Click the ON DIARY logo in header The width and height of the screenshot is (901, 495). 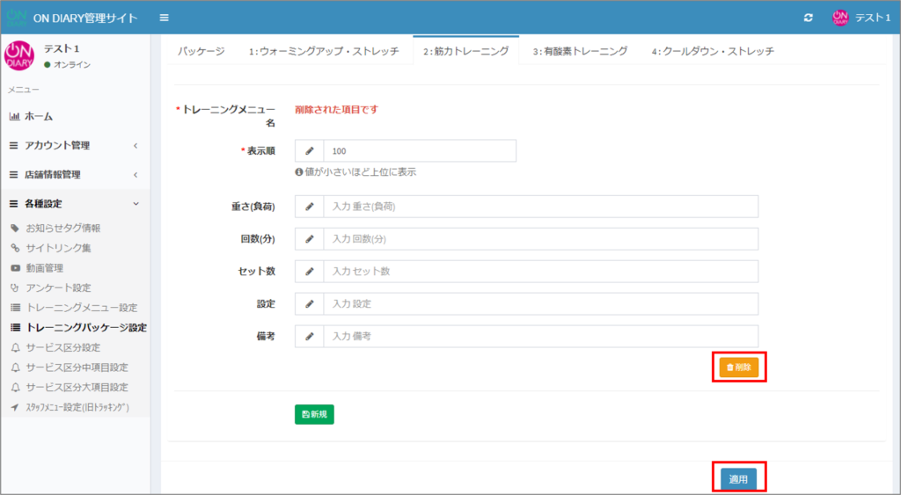pos(17,18)
